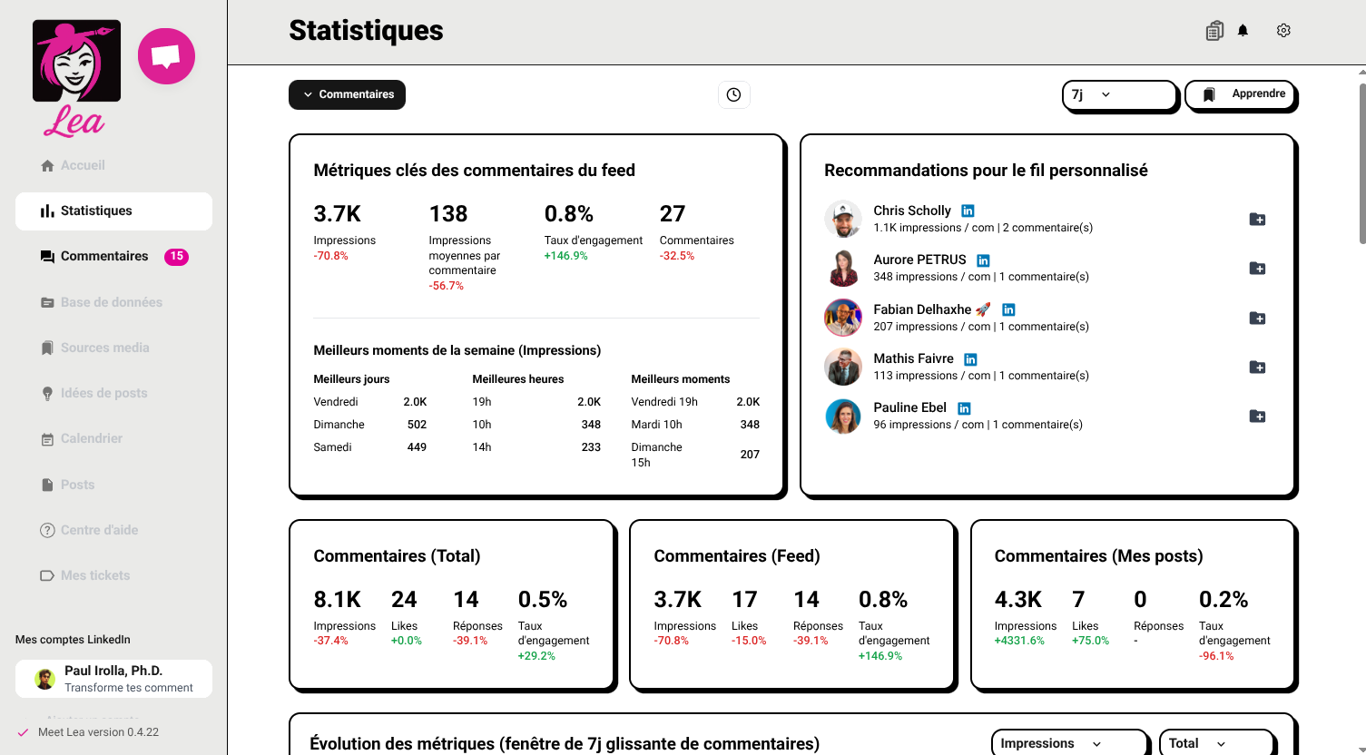Open the 7j period dropdown
Viewport: 1366px width, 755px height.
[1119, 94]
